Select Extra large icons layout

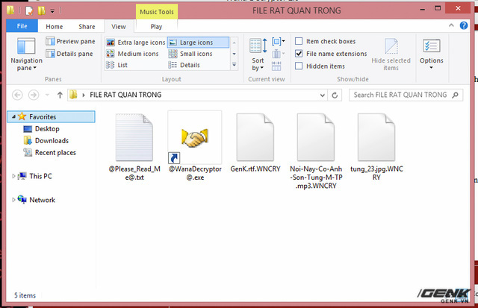136,43
